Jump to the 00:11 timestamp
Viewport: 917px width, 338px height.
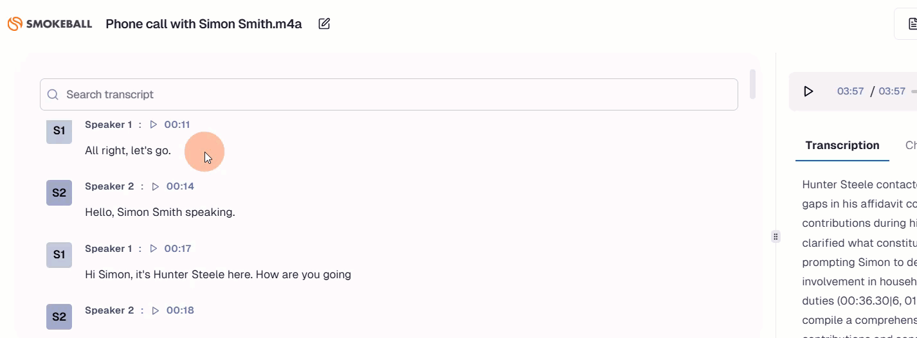click(177, 125)
